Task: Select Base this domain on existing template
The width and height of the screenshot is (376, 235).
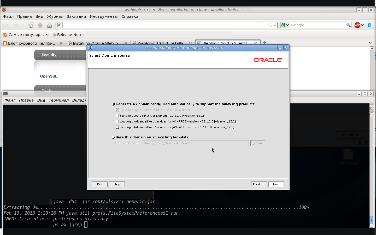Action: tap(113, 137)
